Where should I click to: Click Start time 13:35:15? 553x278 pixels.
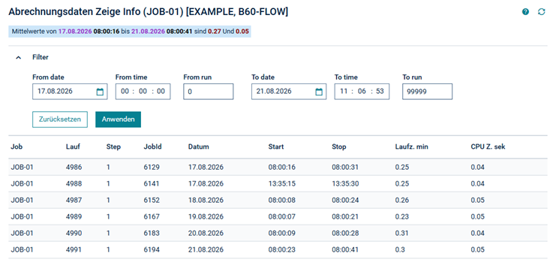(x=282, y=183)
